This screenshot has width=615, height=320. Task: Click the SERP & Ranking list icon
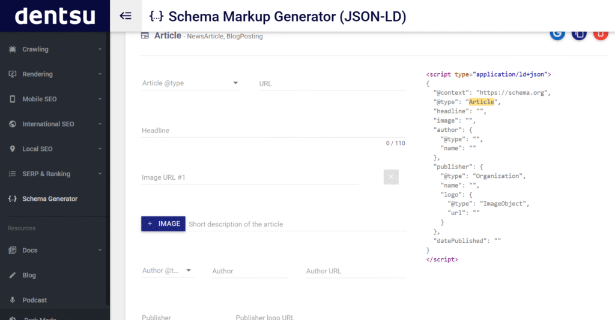coord(13,174)
